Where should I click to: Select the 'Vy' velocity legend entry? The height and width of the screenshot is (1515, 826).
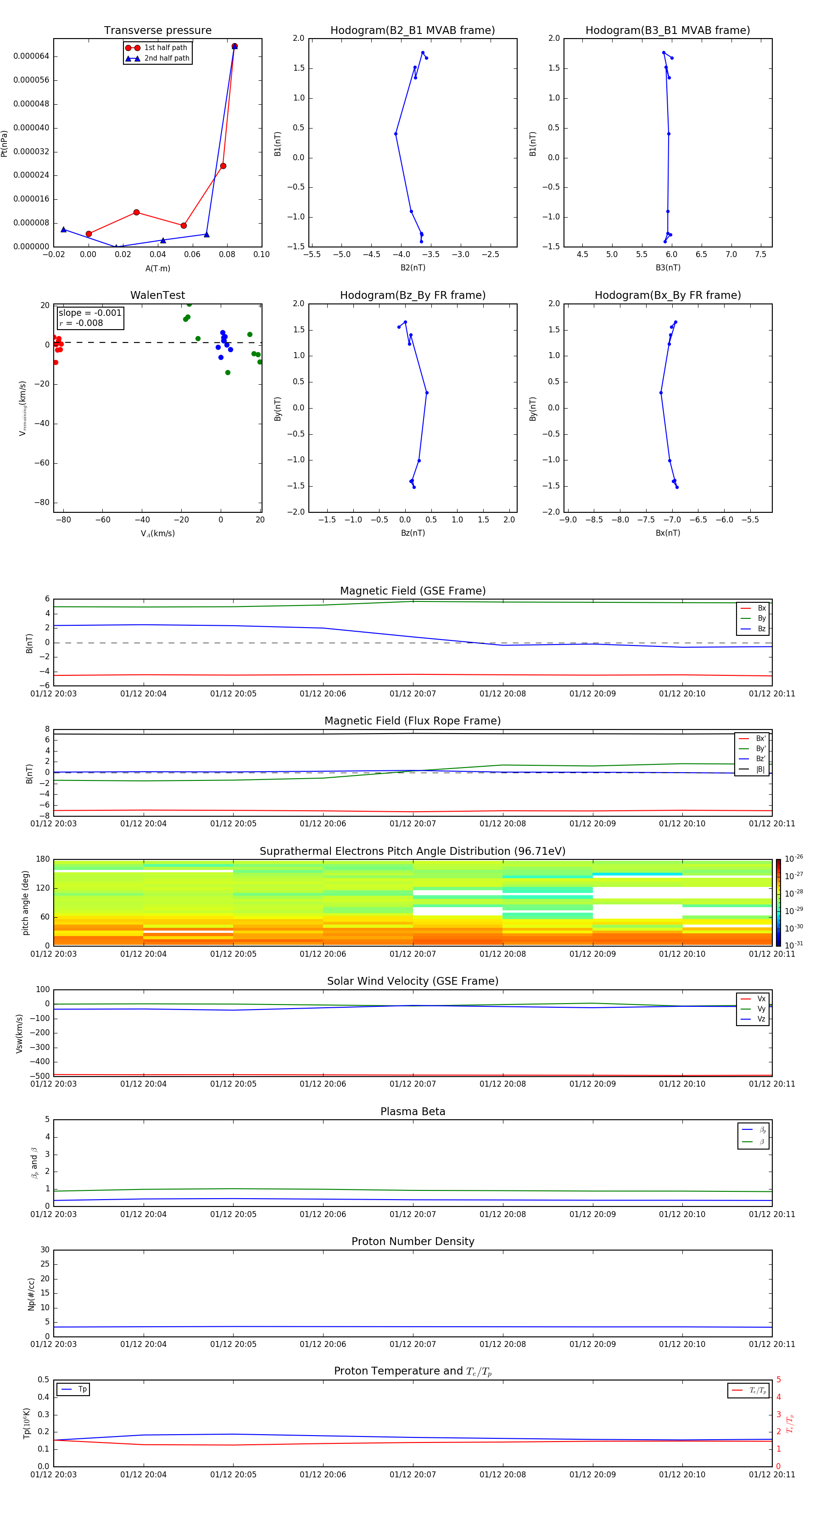click(753, 1009)
